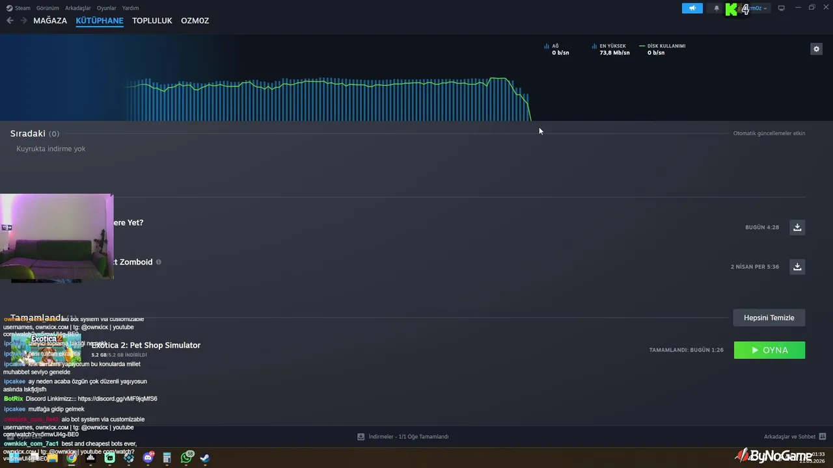This screenshot has width=833, height=468.
Task: Click '2 NİSAN PER 5:36' date text
Action: (755, 266)
